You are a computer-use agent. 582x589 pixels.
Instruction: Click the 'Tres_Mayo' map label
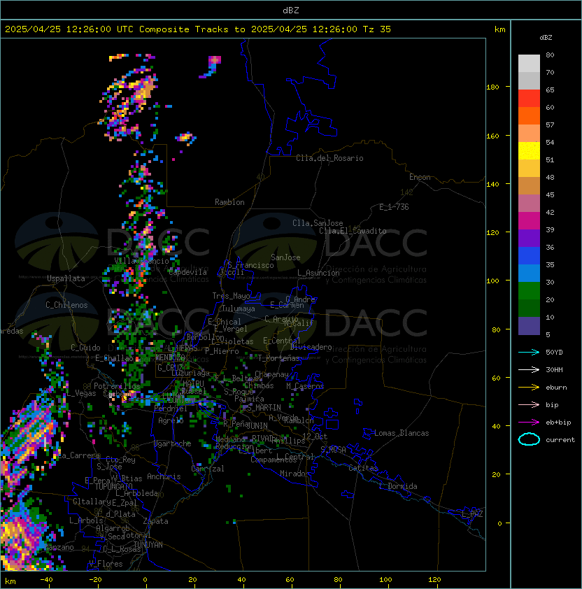(231, 296)
